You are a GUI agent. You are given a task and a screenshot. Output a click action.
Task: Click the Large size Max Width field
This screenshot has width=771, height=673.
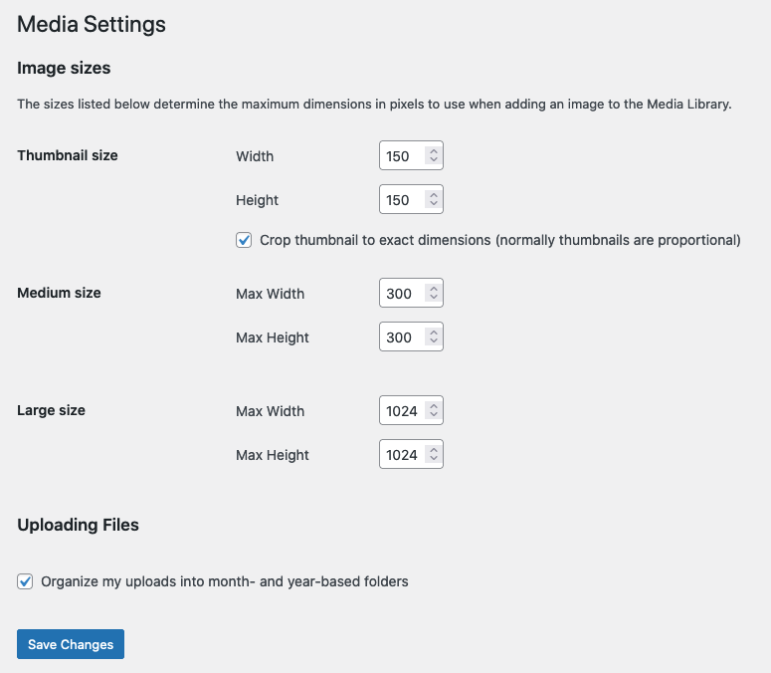pos(401,411)
